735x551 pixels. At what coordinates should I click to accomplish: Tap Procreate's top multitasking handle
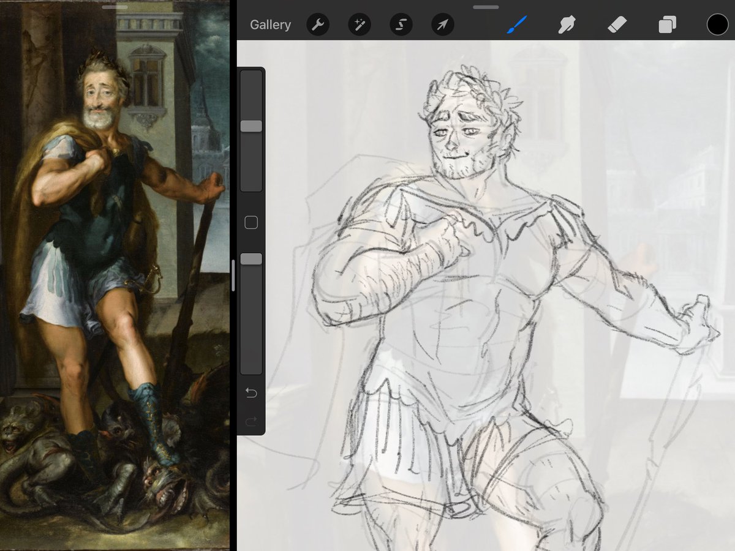(x=486, y=7)
